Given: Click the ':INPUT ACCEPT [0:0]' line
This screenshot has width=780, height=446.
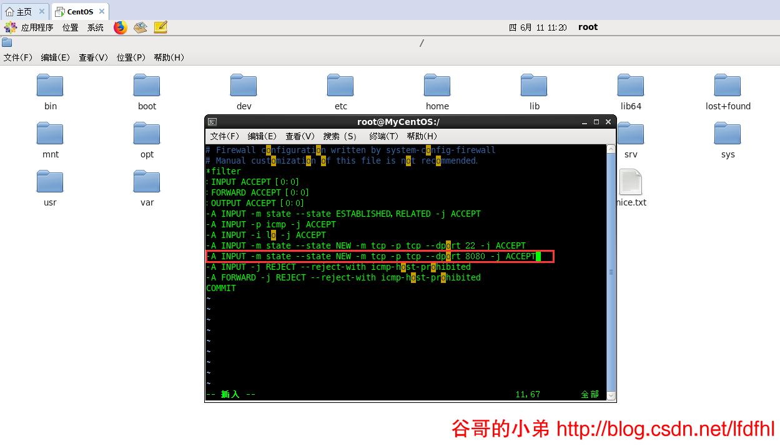Looking at the screenshot, I should [253, 182].
